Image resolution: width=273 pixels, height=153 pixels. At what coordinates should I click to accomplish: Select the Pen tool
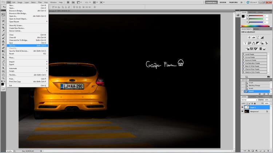click(x=3, y=61)
